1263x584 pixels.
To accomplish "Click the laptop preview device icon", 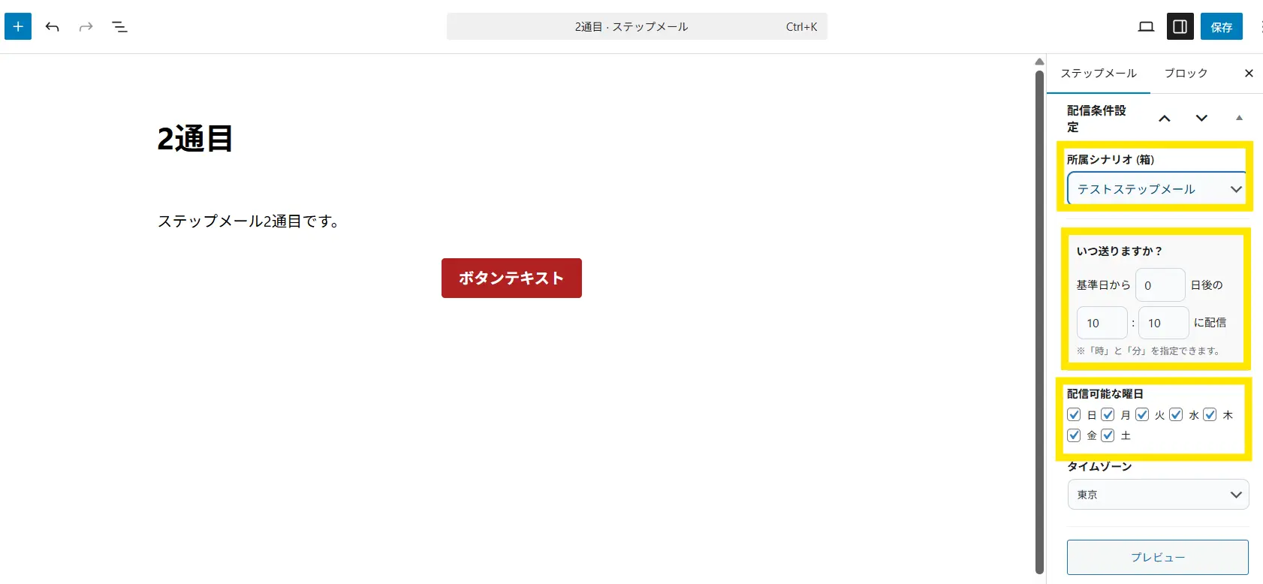I will [x=1146, y=27].
